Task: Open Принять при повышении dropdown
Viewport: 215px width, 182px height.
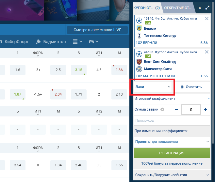Action: [172, 142]
